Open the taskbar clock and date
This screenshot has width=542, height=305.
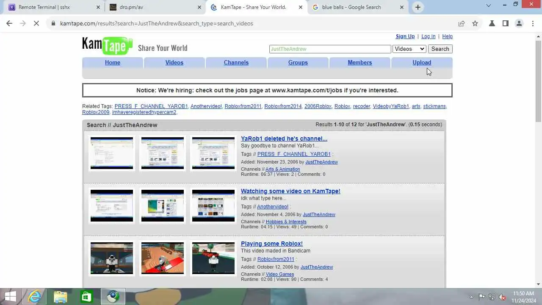[x=523, y=297]
